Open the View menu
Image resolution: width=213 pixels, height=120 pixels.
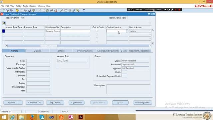point(12,6)
